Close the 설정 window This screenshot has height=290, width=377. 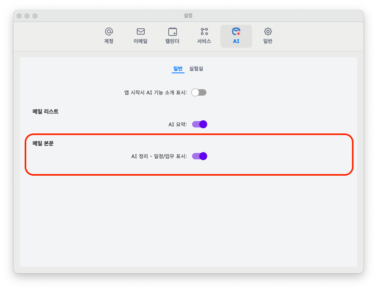[x=19, y=16]
